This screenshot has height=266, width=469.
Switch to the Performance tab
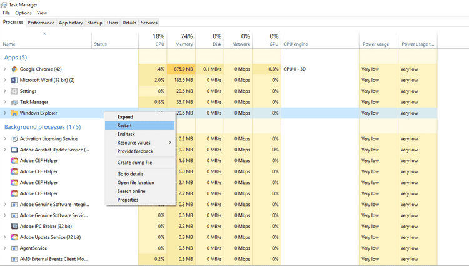click(41, 23)
